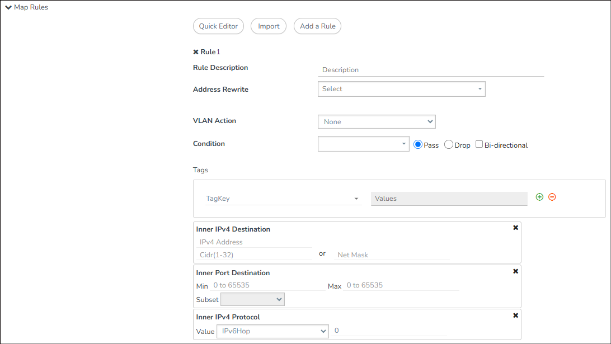Open the IPv6Hop protocol value dropdown
Viewport: 611px width, 344px height.
pos(272,331)
